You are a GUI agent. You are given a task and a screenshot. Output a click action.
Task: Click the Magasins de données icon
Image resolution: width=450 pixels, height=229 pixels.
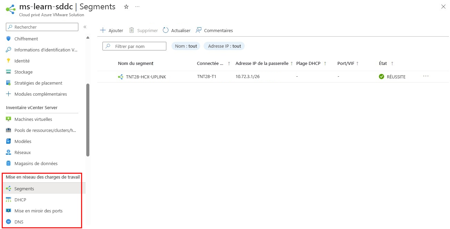(9, 163)
